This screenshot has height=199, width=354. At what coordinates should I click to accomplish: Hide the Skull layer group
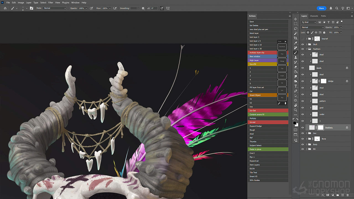[303, 44]
